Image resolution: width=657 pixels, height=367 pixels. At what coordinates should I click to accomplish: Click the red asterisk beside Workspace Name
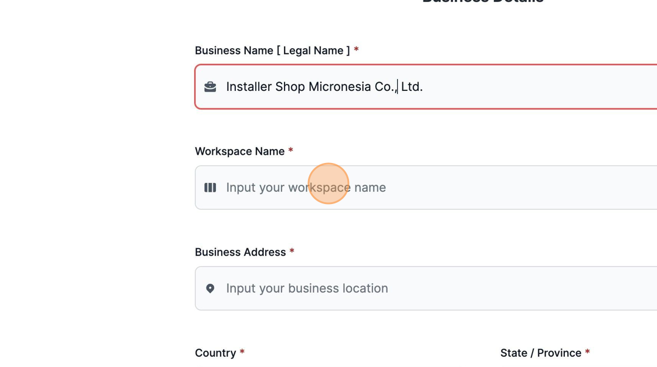(x=290, y=151)
